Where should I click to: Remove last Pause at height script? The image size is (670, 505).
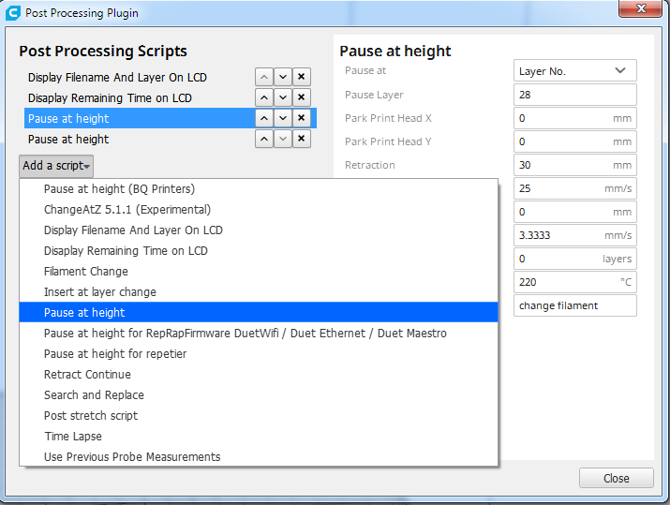pyautogui.click(x=301, y=139)
